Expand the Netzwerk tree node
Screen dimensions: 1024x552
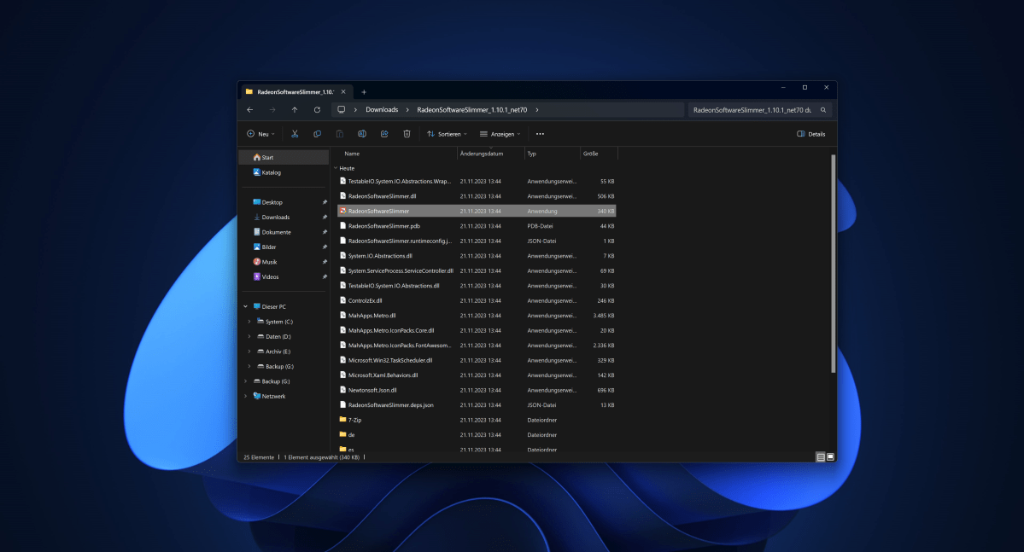(x=246, y=396)
